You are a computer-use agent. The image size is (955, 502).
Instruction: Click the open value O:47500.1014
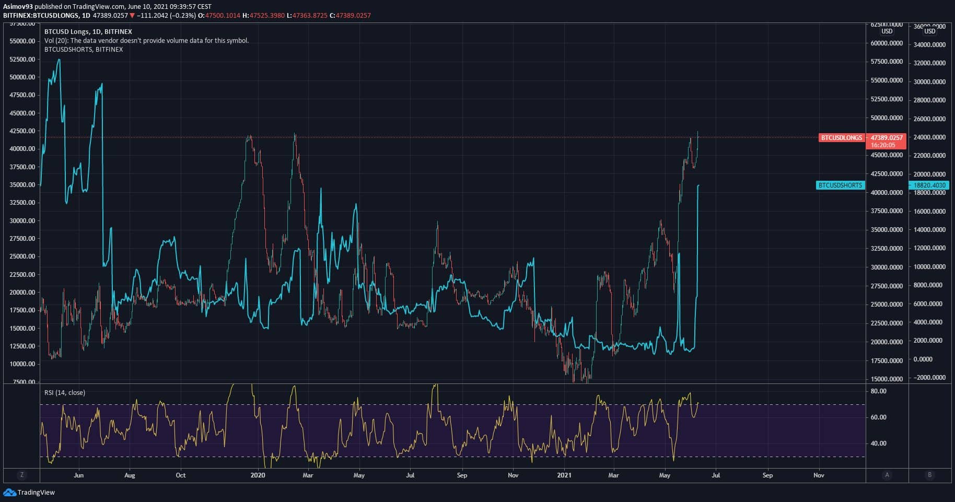click(219, 16)
